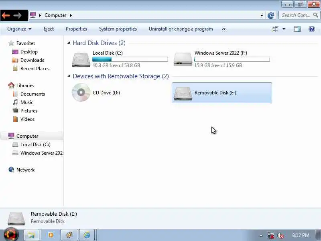Click the Show desktop button
321x241 pixels.
click(318, 235)
